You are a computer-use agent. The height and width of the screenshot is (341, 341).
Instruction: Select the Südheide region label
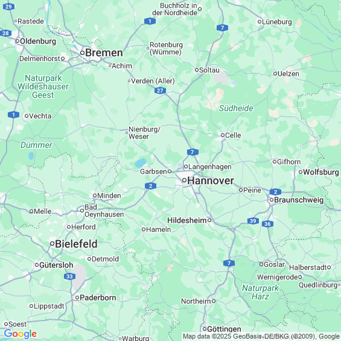point(236,108)
